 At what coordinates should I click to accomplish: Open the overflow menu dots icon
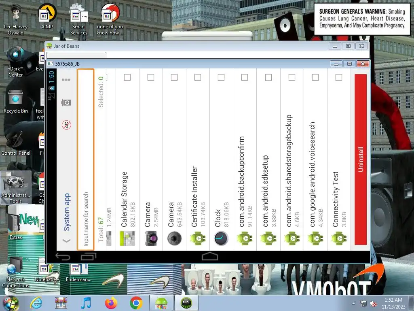(66, 80)
